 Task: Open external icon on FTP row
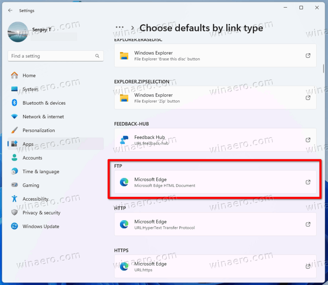[308, 182]
